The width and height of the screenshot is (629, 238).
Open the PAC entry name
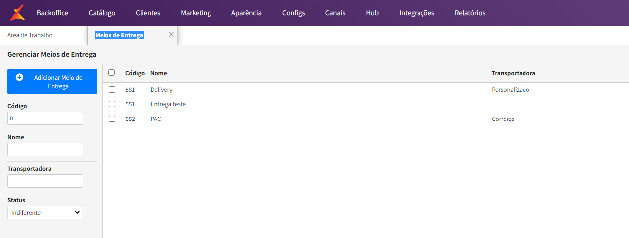(x=156, y=119)
